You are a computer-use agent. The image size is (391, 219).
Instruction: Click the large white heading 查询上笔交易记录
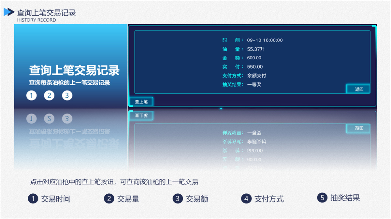(x=74, y=70)
